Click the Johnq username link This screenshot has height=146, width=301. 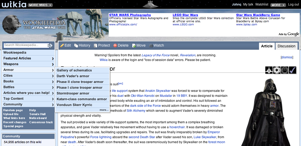[236, 4]
